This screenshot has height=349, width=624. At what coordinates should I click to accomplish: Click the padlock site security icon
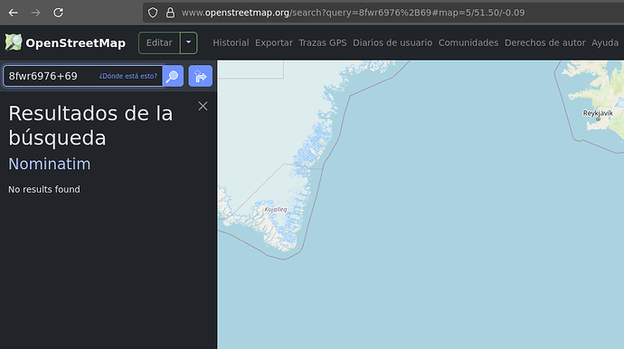170,13
